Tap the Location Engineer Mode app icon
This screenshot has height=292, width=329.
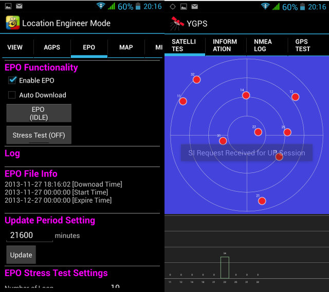pyautogui.click(x=13, y=23)
